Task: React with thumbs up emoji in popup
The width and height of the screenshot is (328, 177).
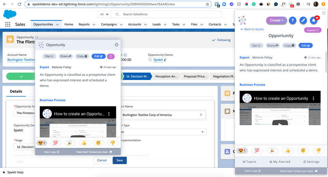Action: point(84,143)
